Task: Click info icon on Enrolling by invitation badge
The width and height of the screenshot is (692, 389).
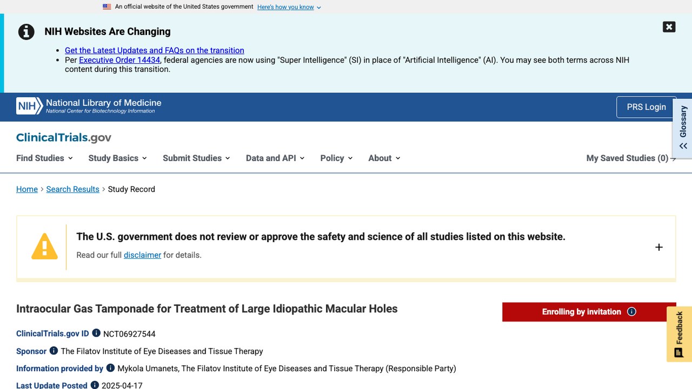Action: point(631,312)
